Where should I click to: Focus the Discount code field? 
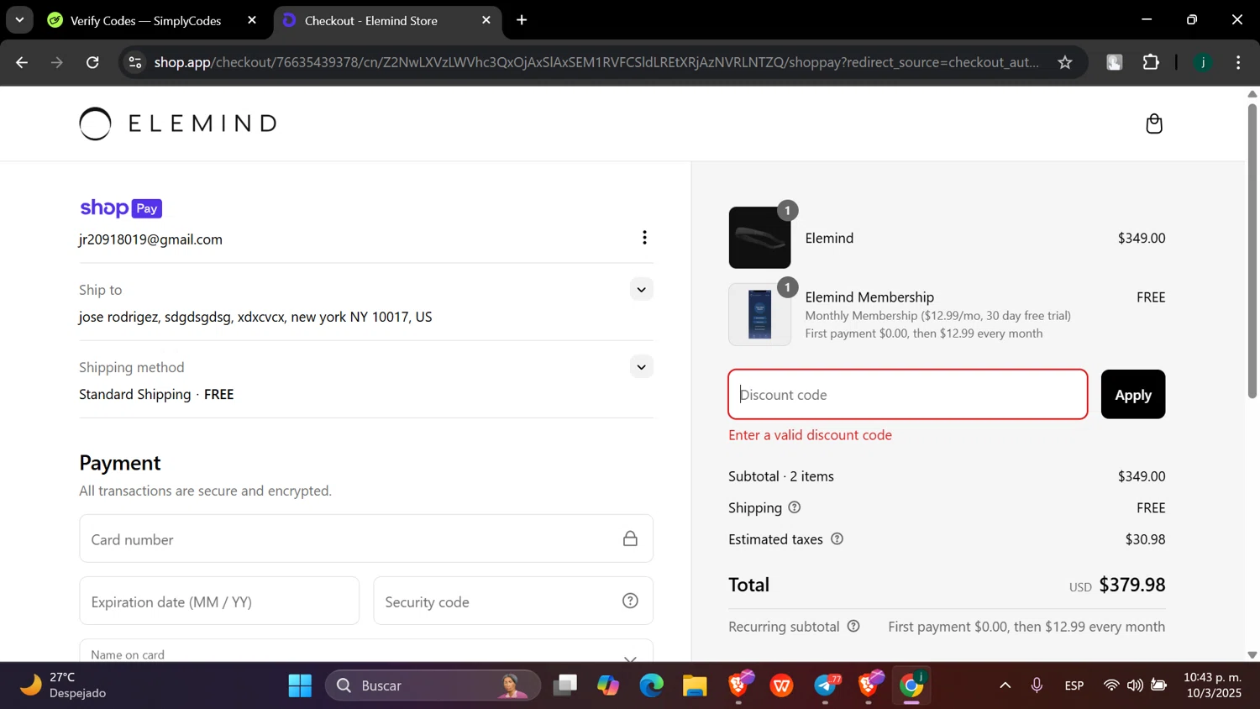[907, 394]
